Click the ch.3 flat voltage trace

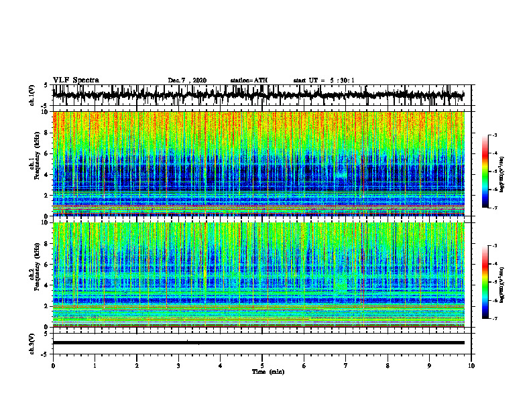point(258,343)
